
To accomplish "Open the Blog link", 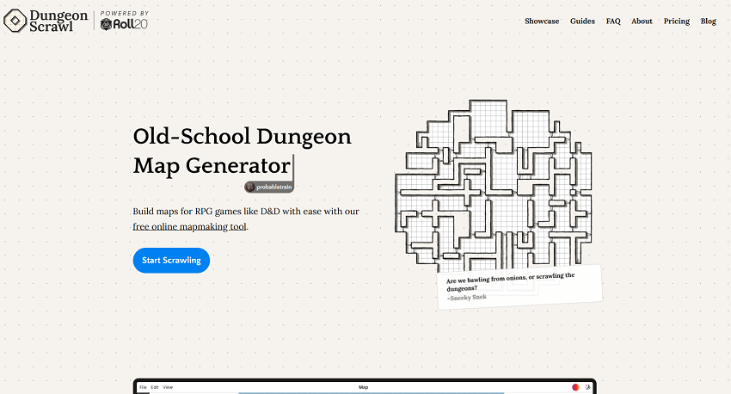I will pyautogui.click(x=708, y=21).
